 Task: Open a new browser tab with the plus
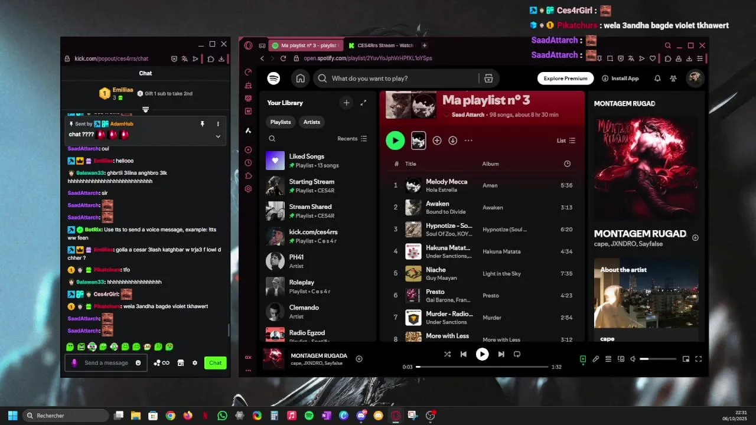click(x=424, y=45)
